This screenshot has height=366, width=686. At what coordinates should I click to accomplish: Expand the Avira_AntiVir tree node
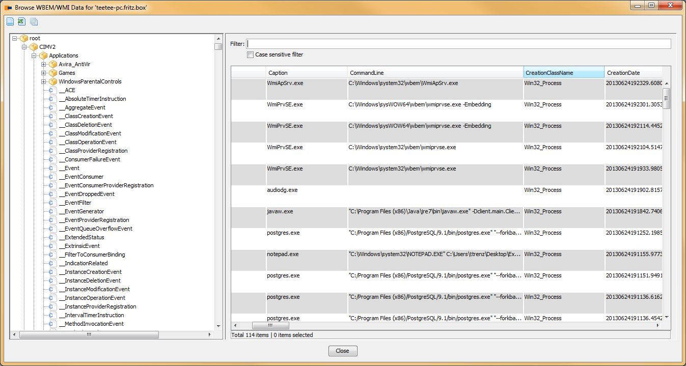(x=44, y=64)
